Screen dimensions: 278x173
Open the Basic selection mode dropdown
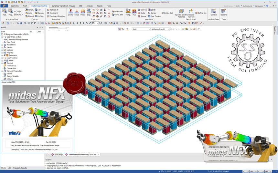(141, 29)
